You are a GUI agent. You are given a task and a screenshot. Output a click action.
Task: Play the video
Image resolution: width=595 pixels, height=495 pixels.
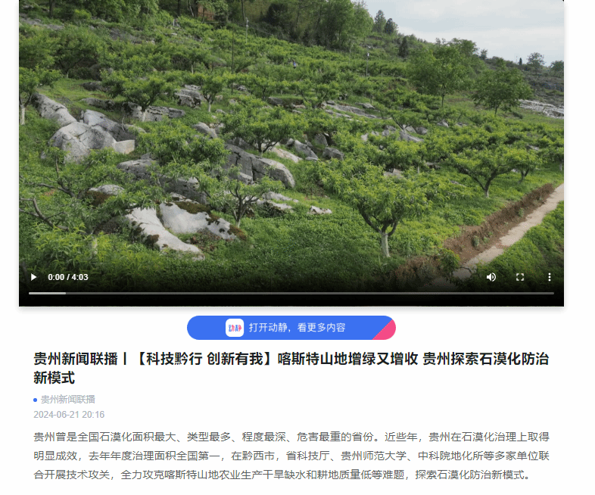pyautogui.click(x=34, y=277)
